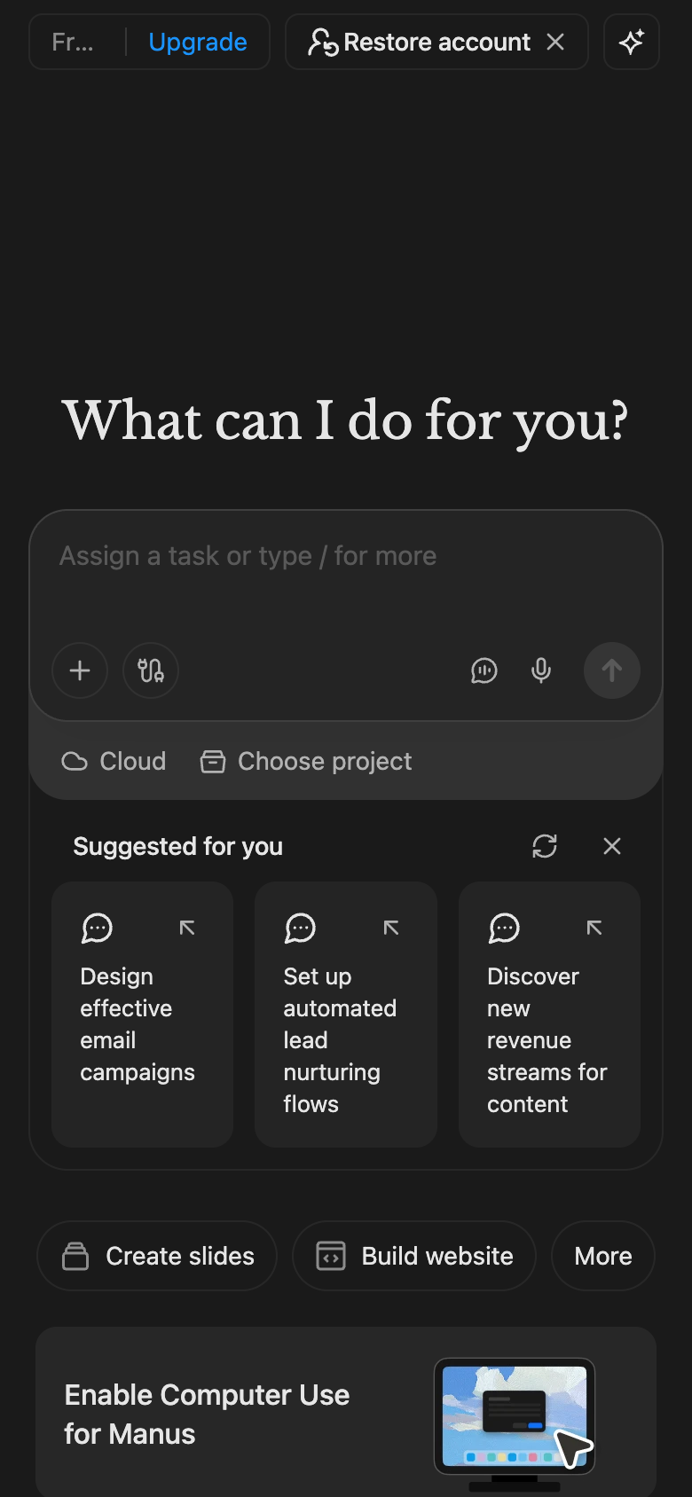Refresh the suggested tasks
Image resolution: width=692 pixels, height=1497 pixels.
tap(545, 846)
